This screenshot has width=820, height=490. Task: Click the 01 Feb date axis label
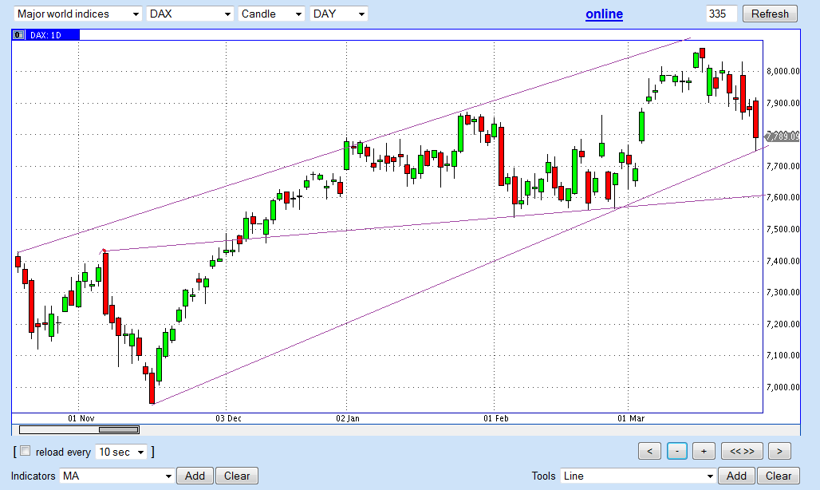(496, 418)
